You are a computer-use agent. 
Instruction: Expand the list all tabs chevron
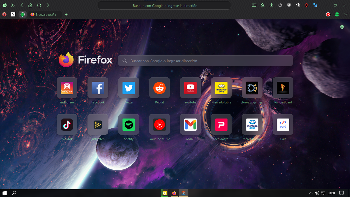(x=345, y=14)
